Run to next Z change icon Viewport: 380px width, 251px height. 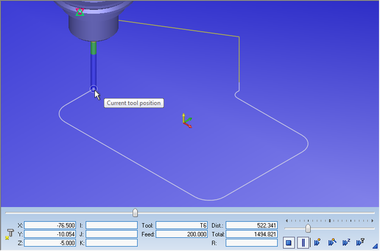[346, 242]
